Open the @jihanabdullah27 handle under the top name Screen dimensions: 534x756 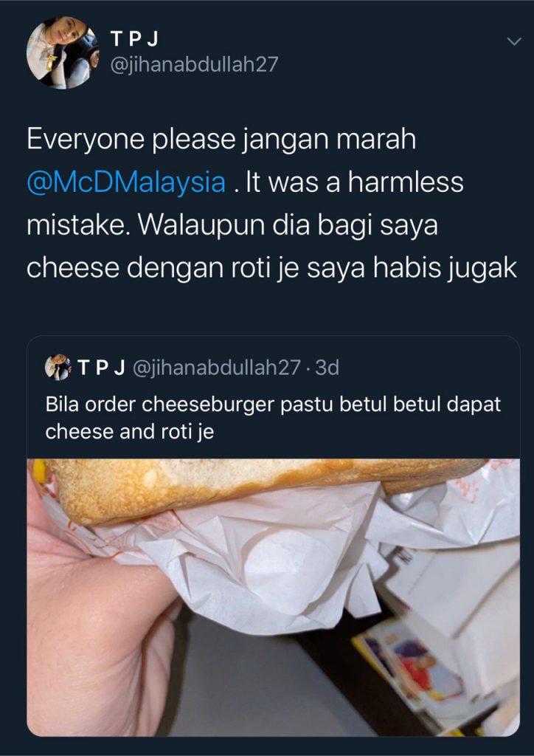(195, 65)
